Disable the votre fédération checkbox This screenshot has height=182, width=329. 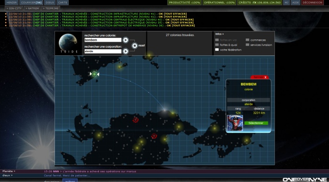coord(217,50)
